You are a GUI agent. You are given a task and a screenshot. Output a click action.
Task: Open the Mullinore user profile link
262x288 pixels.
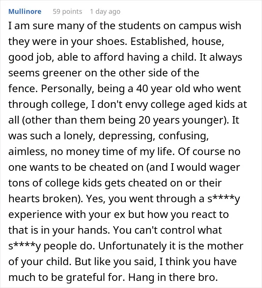(25, 12)
